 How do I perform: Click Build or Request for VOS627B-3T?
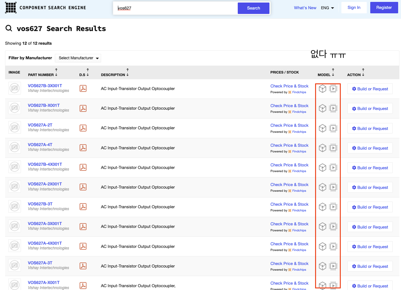(x=370, y=207)
